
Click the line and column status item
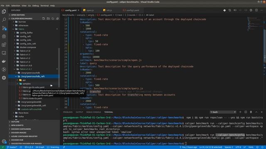pos(211,147)
